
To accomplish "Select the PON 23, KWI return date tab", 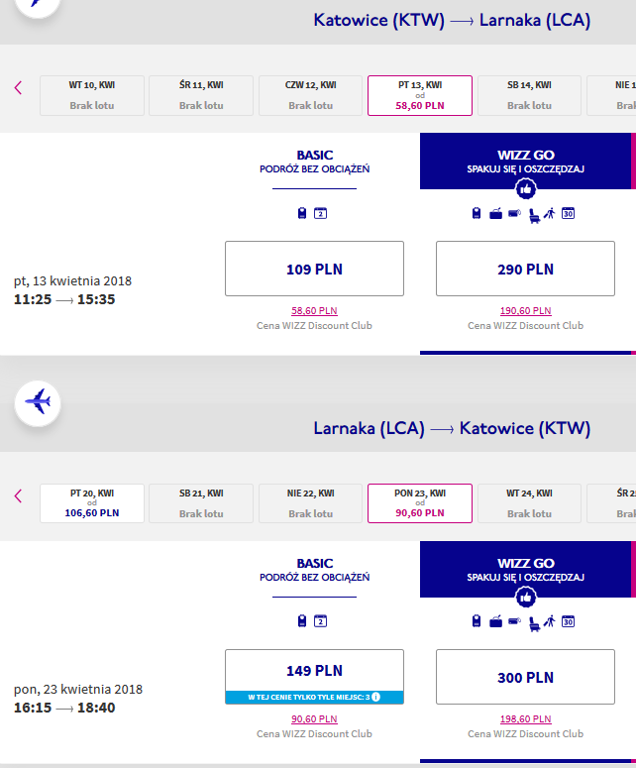I will (x=420, y=503).
